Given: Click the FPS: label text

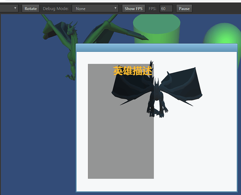Looking at the screenshot, I should coord(152,9).
